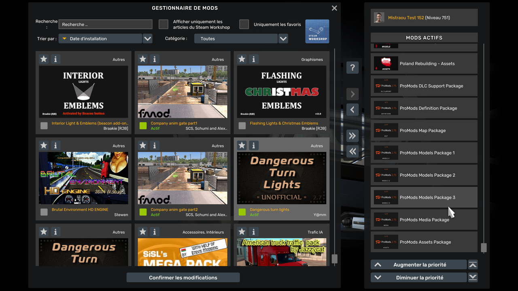Open info for Flashing Lights & Christmas Emblems
The width and height of the screenshot is (518, 291).
click(254, 59)
